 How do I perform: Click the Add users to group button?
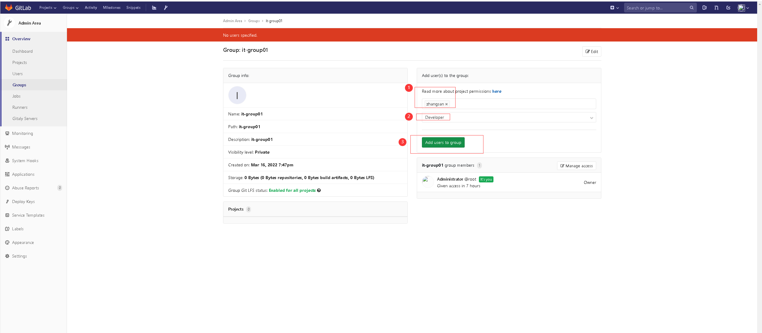[443, 142]
